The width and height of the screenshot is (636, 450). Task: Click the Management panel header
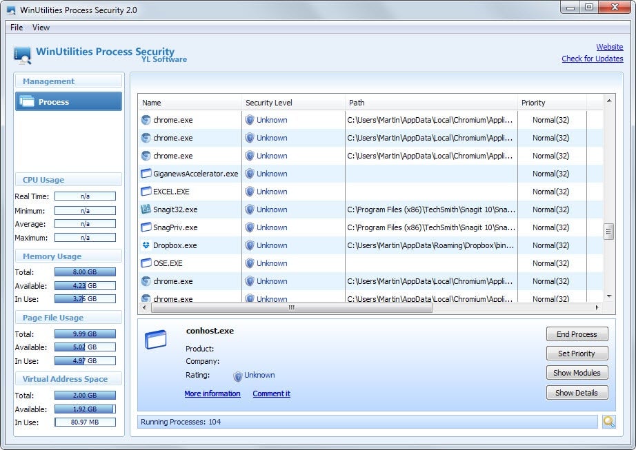click(68, 81)
